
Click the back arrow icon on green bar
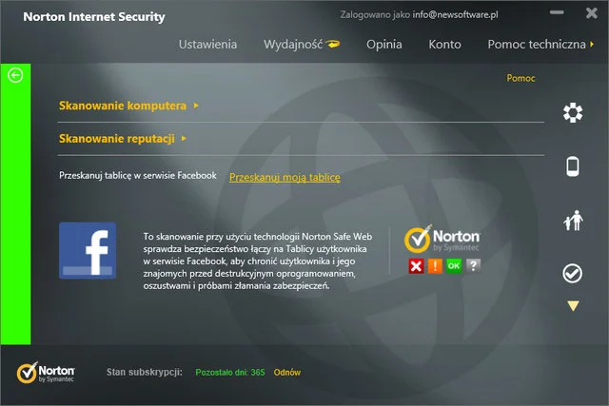tap(15, 75)
